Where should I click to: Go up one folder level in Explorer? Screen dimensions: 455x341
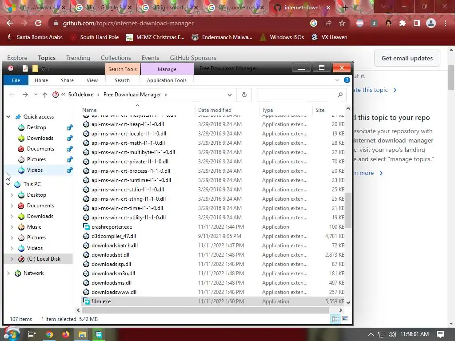pyautogui.click(x=45, y=95)
